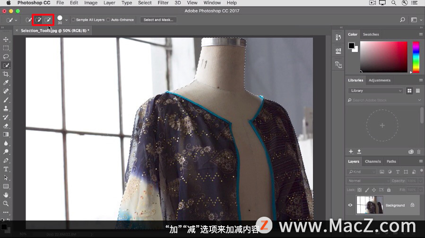Select the Crop tool
The image size is (425, 238).
click(x=6, y=74)
